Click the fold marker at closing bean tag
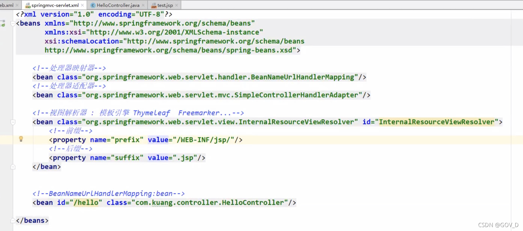The width and height of the screenshot is (523, 231). coord(13,167)
